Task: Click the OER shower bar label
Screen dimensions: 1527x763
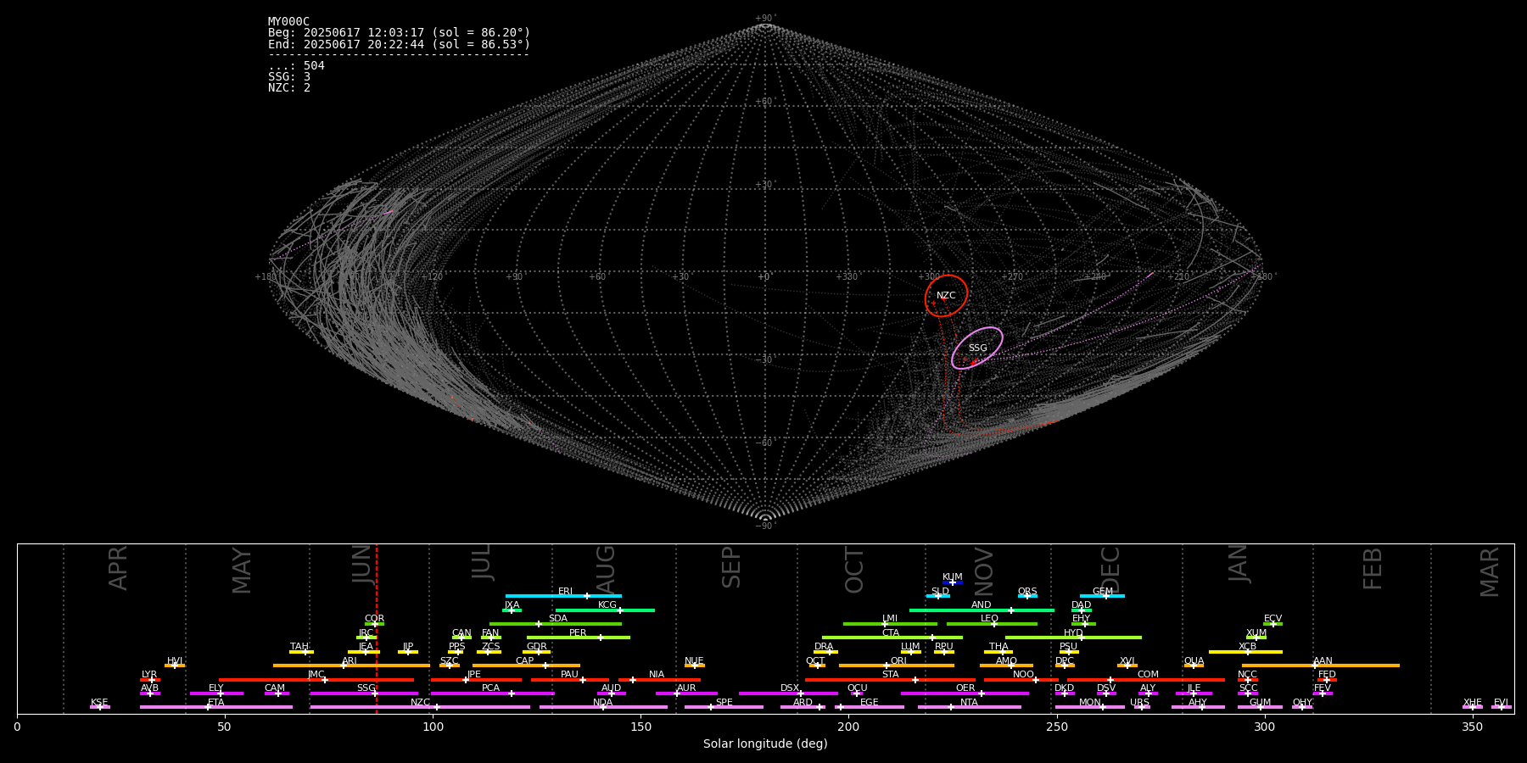Action: tap(965, 688)
